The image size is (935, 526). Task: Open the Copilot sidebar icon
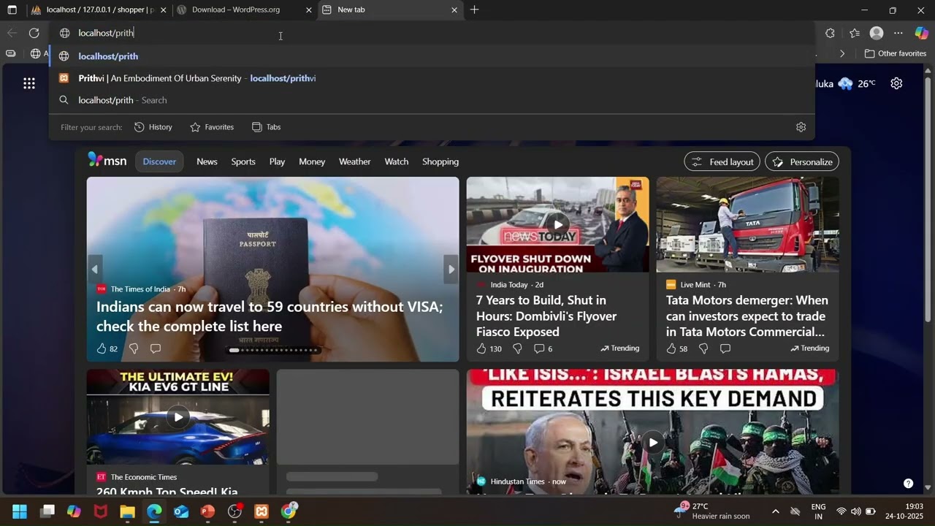click(x=921, y=33)
